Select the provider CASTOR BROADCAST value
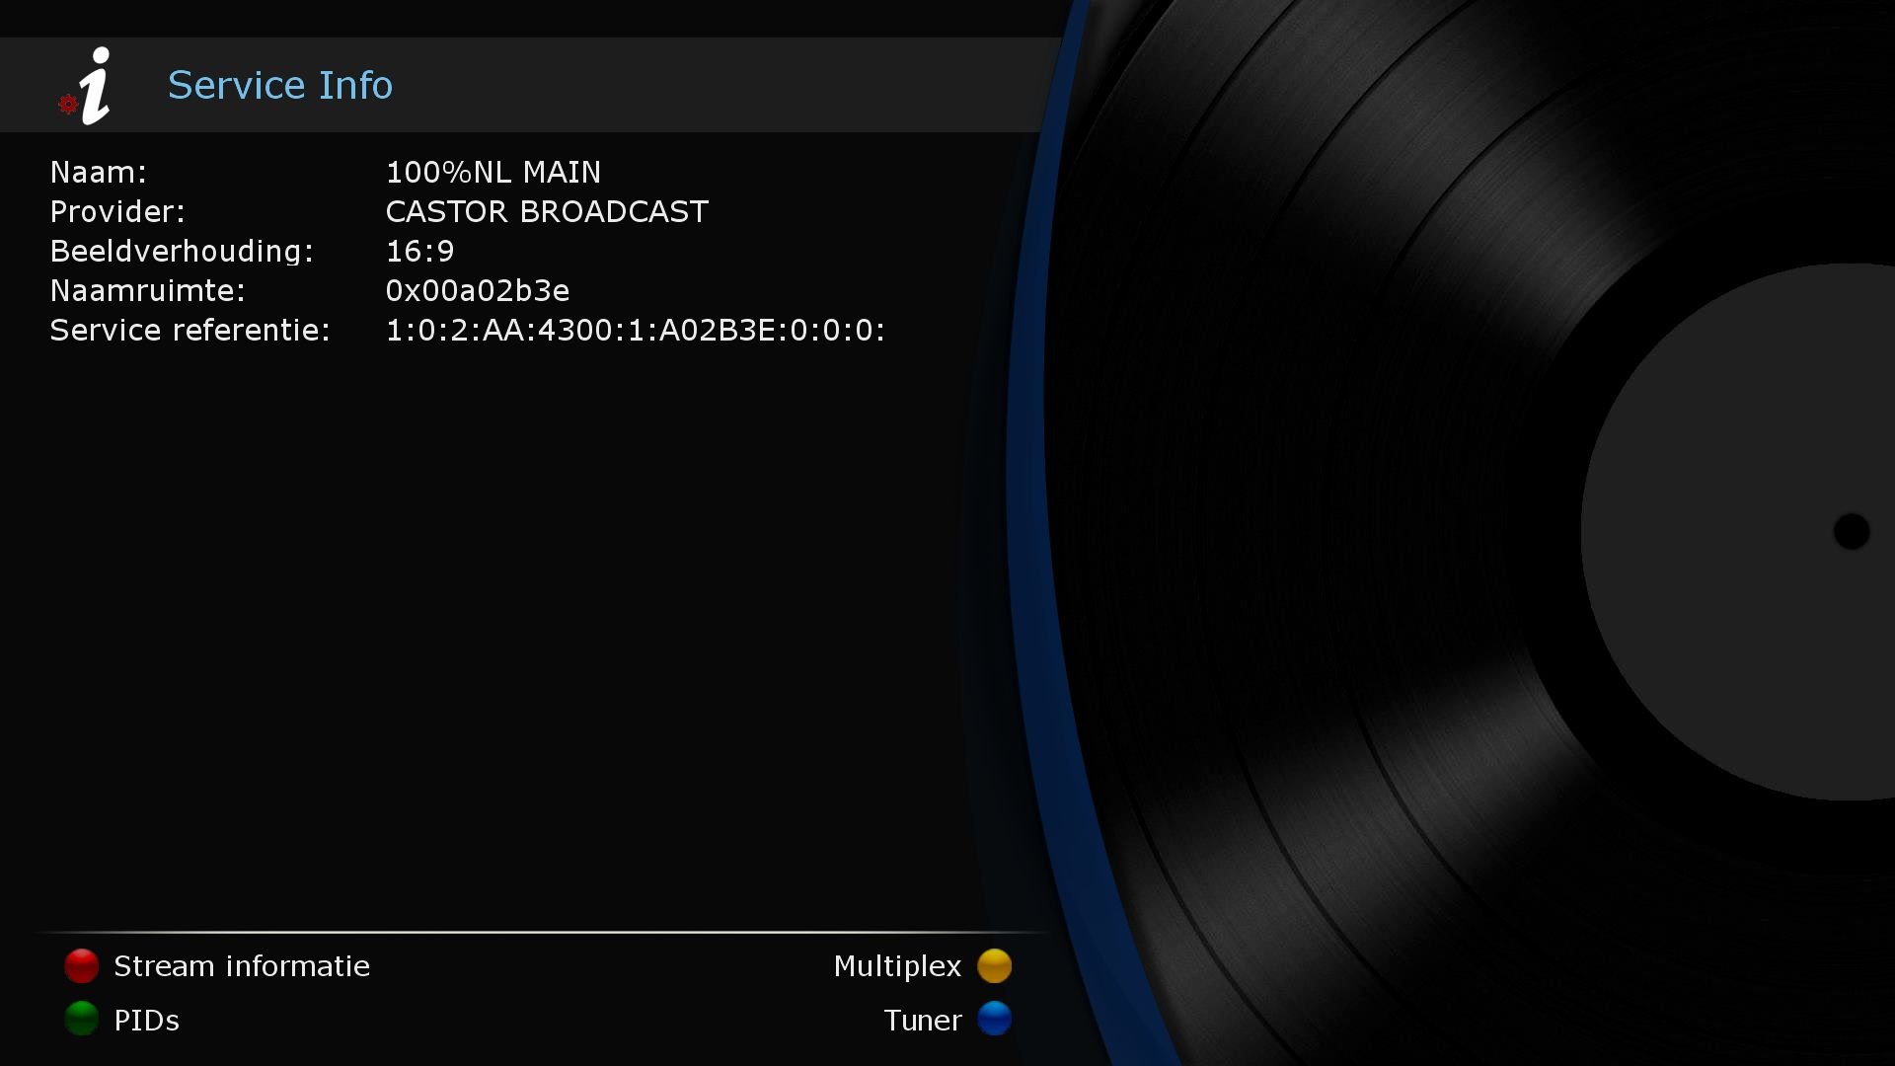Screen dimensions: 1895x1066 click(546, 210)
